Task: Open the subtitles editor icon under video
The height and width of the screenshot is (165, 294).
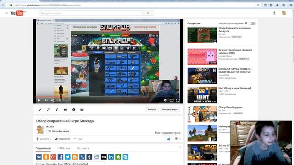Action: coord(82,110)
